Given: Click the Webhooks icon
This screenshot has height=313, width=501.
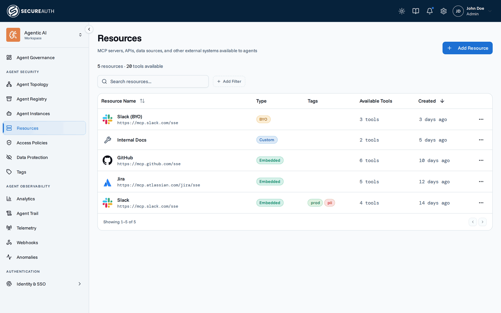Looking at the screenshot, I should (9, 242).
